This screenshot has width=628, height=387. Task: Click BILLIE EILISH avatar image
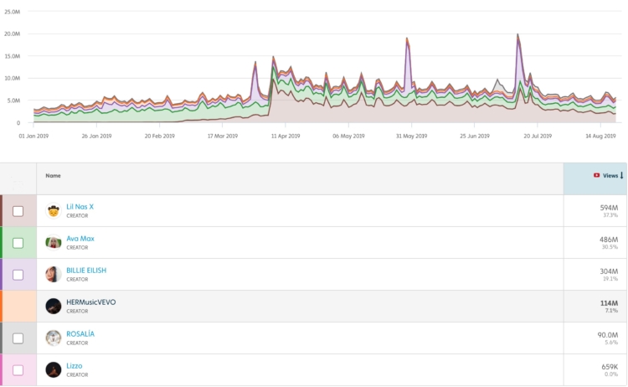54,274
